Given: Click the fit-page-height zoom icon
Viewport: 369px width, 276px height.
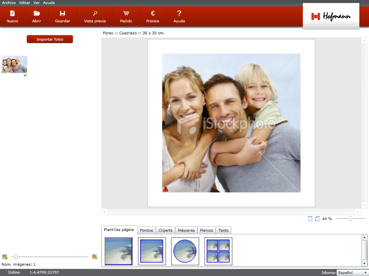Looking at the screenshot, I should point(317,219).
